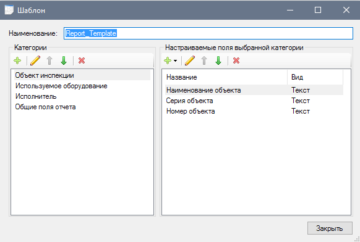Screen dimensions: 360x242
Task: Select category Объект инспекции
Action: (x=82, y=75)
